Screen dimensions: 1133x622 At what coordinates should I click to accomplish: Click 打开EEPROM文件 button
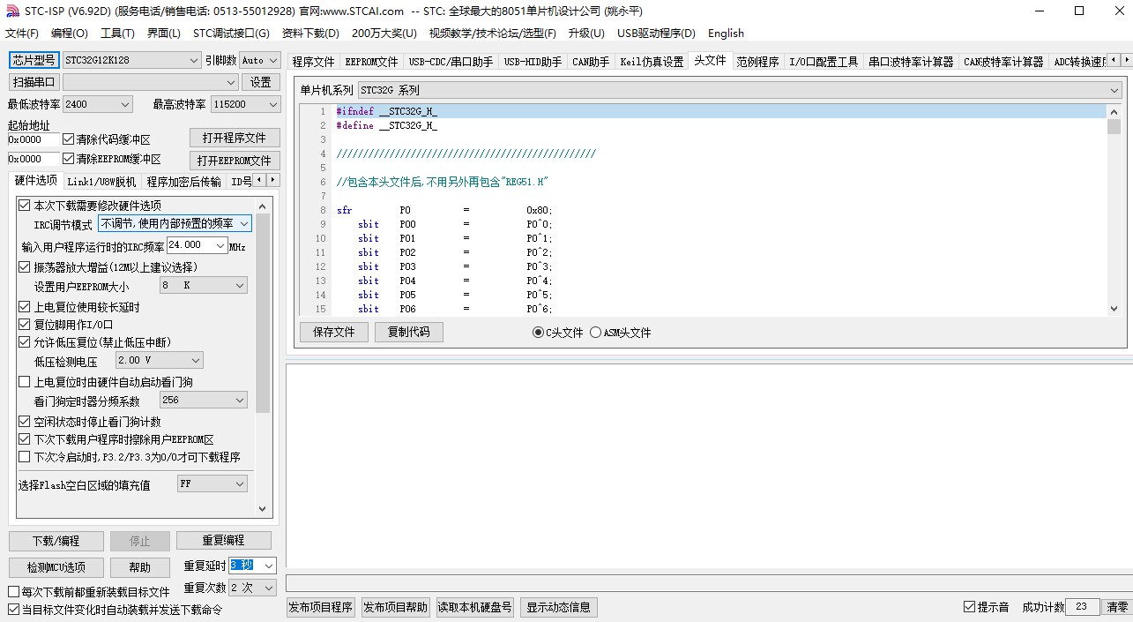(235, 161)
